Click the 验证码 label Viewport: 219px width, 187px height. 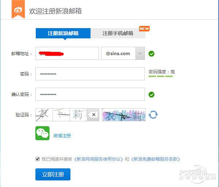(24, 115)
